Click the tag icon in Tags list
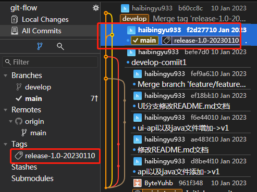 [x=19, y=156]
